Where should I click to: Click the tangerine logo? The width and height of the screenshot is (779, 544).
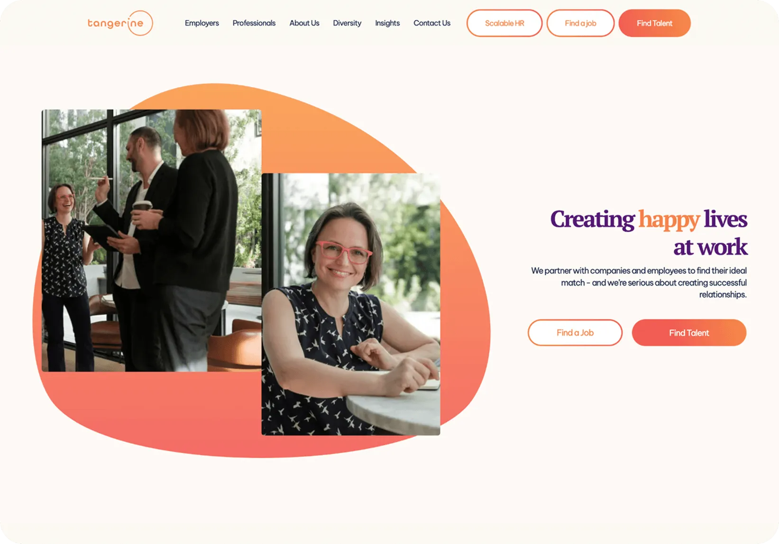pos(120,23)
